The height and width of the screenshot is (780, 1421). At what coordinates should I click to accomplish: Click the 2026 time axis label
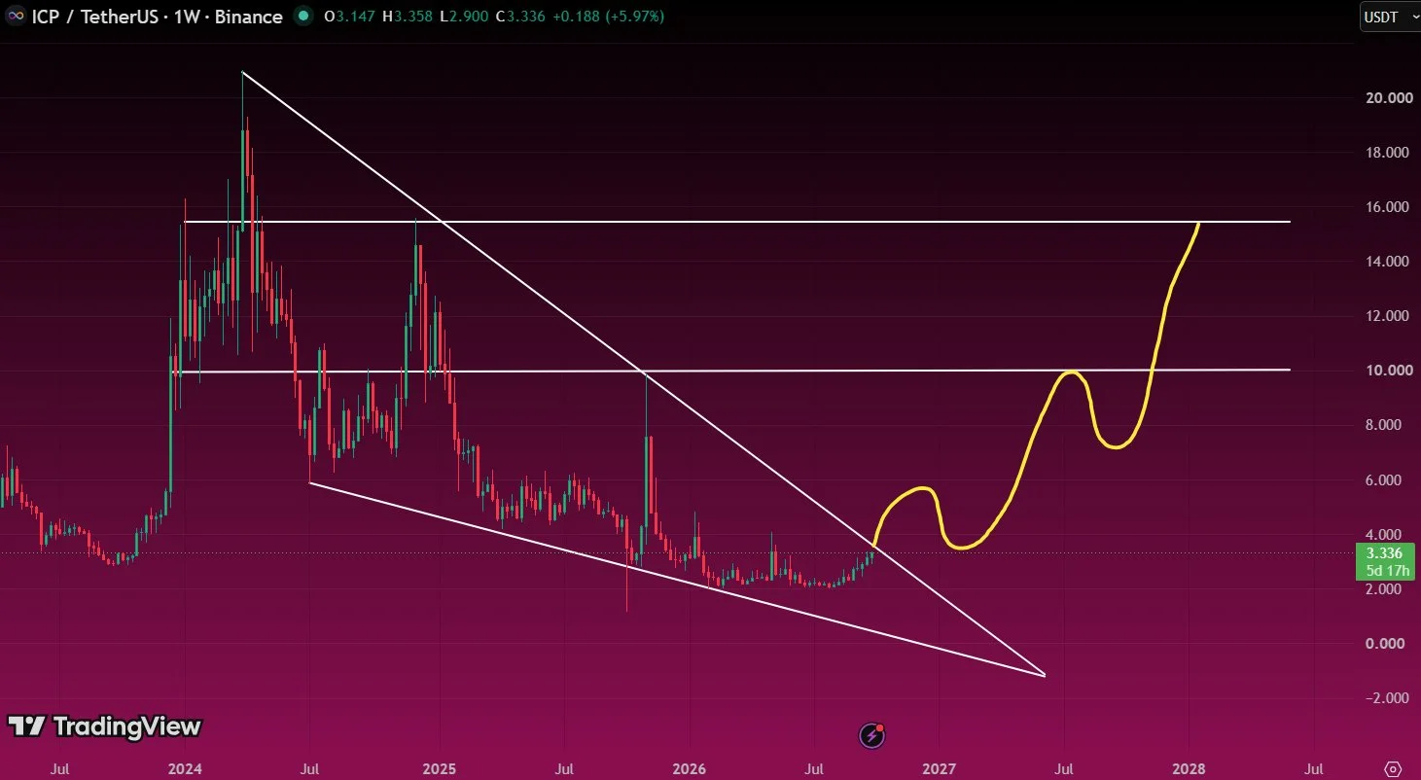click(x=690, y=769)
